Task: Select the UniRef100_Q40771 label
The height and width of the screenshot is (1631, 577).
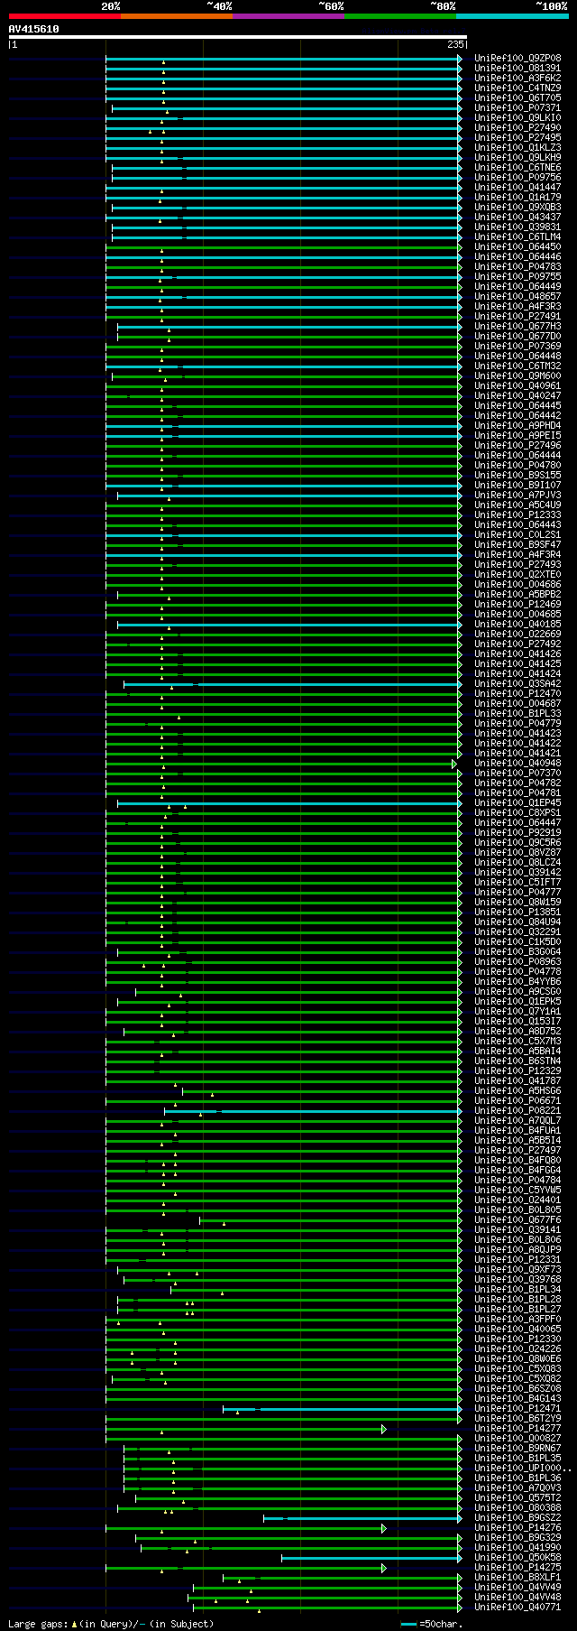Action: coord(517,1608)
